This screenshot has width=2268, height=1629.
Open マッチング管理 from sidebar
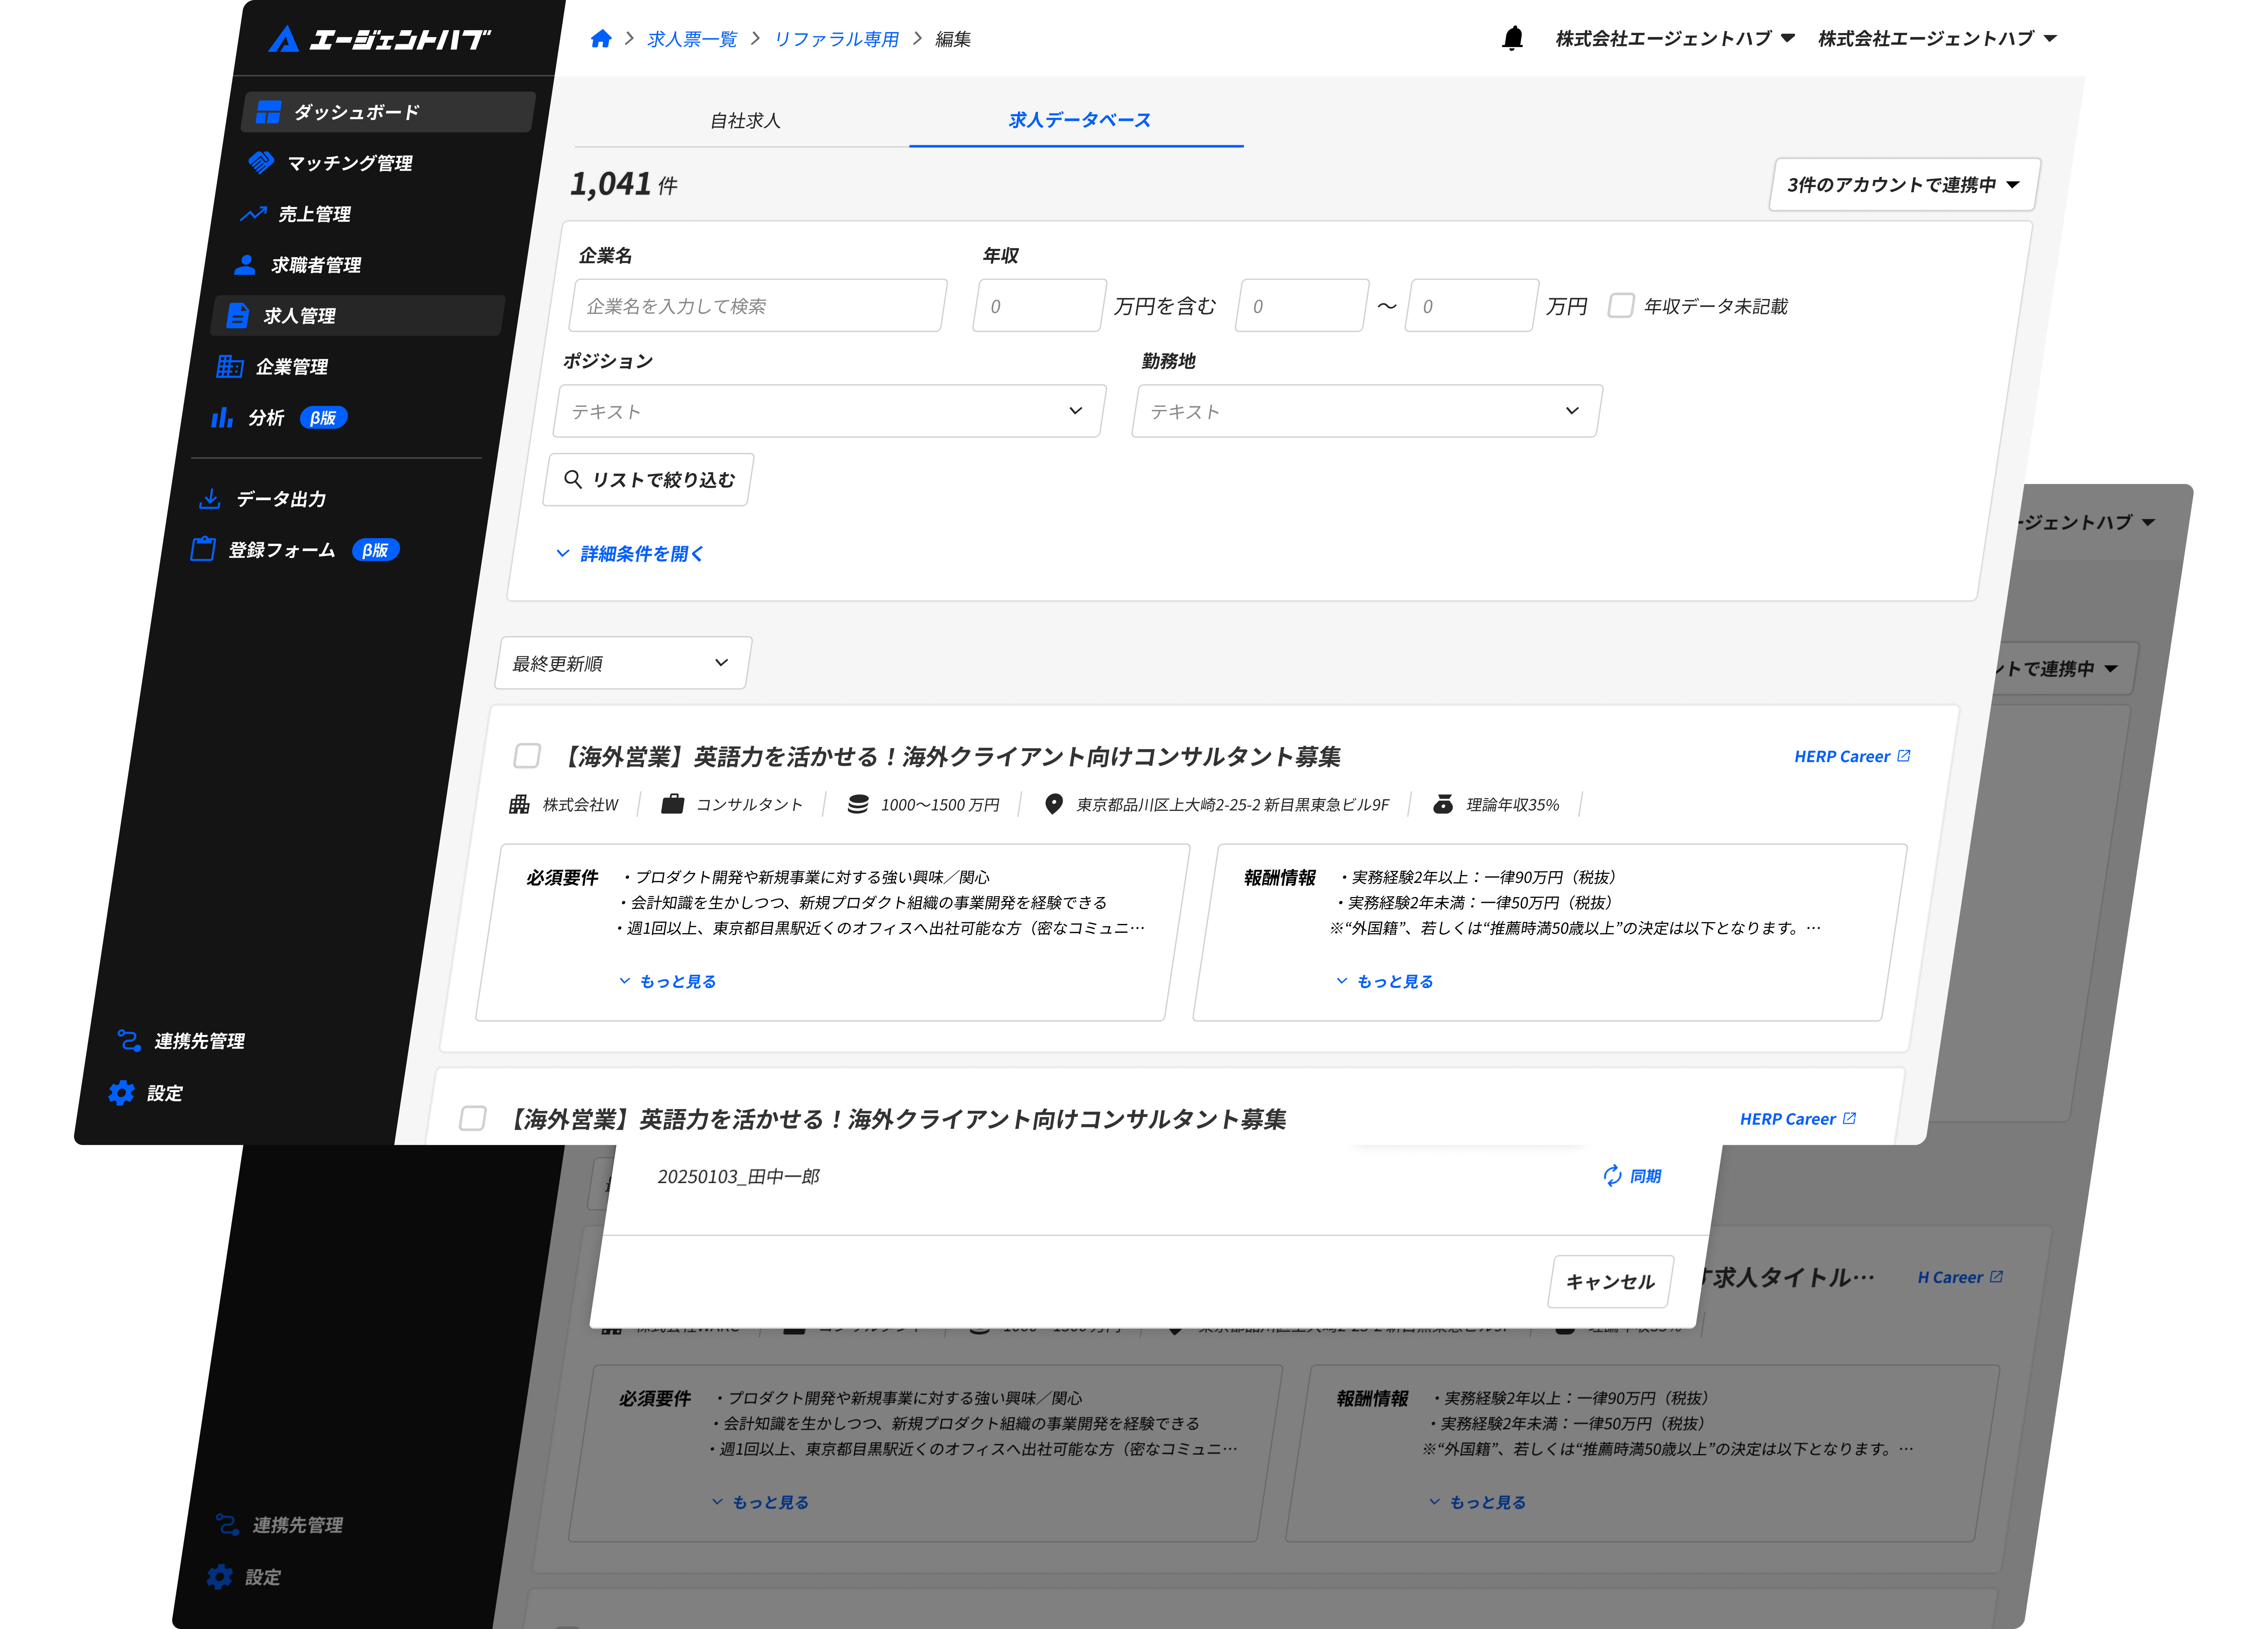point(349,163)
